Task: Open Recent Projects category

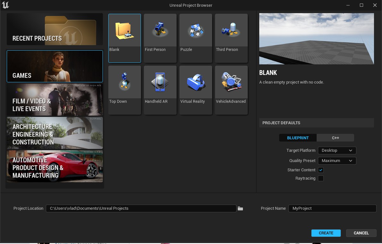Action: pos(55,29)
